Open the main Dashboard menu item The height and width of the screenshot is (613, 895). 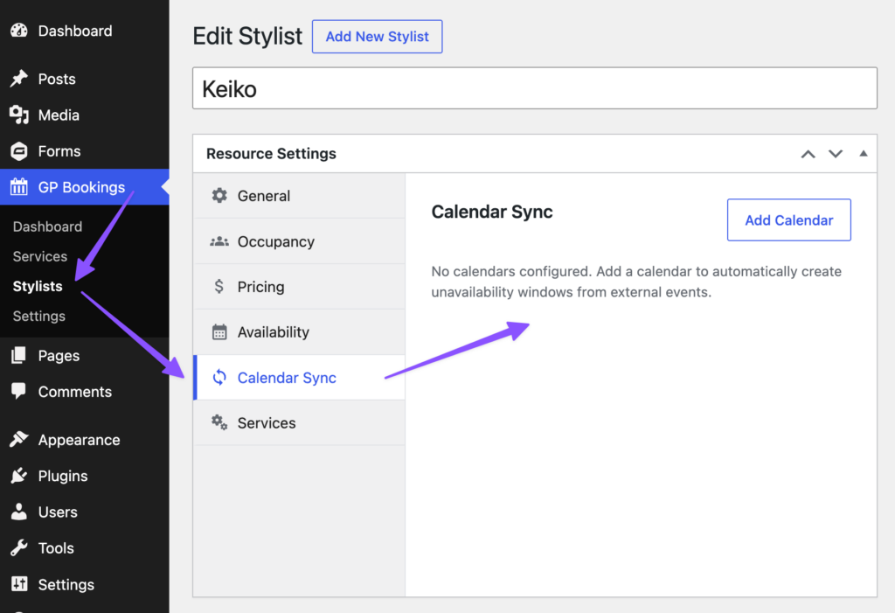[x=85, y=31]
